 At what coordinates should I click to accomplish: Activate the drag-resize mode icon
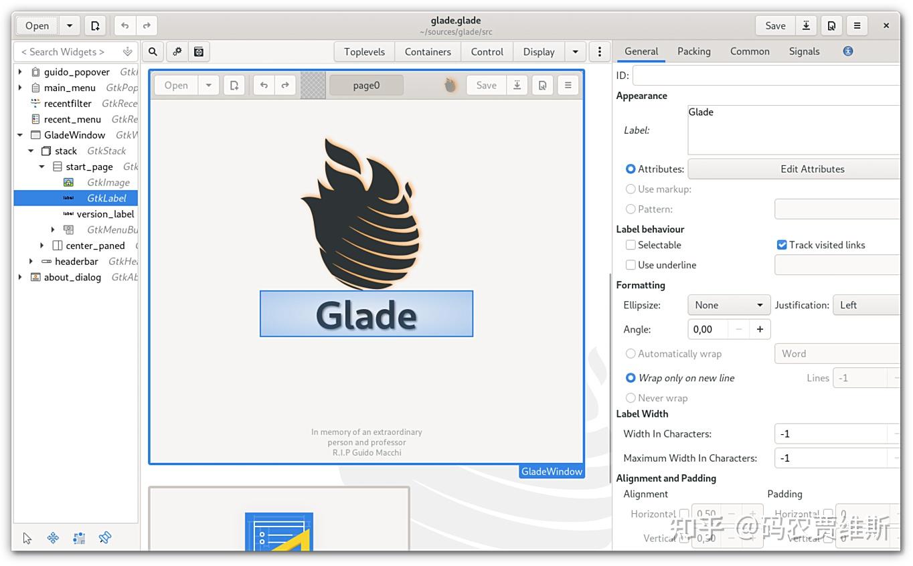54,538
